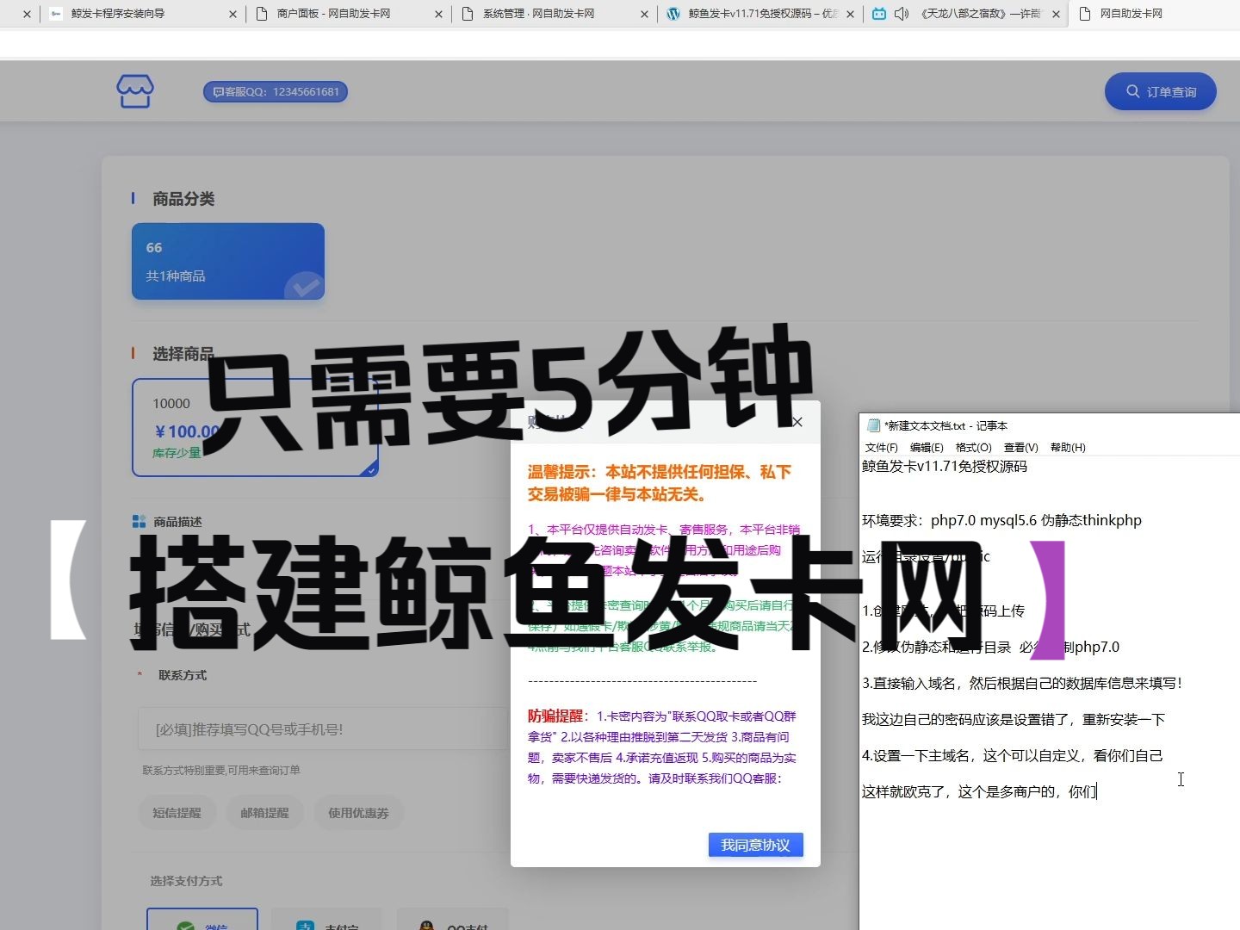Click the WeChat pay logo icon
The image size is (1240, 930).
coord(185,926)
